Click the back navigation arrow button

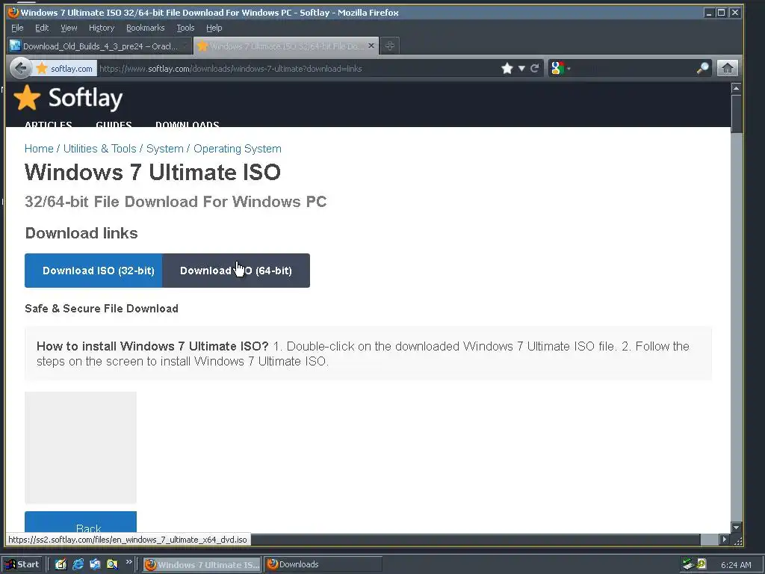(x=20, y=68)
